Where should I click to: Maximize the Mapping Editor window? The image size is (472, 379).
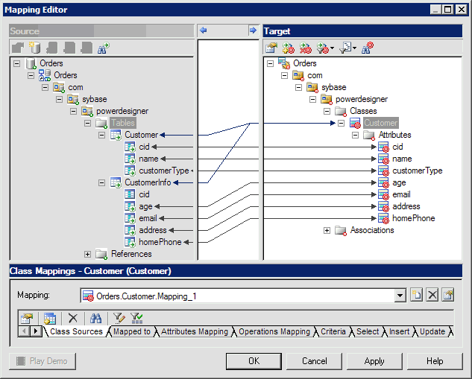tap(447, 10)
